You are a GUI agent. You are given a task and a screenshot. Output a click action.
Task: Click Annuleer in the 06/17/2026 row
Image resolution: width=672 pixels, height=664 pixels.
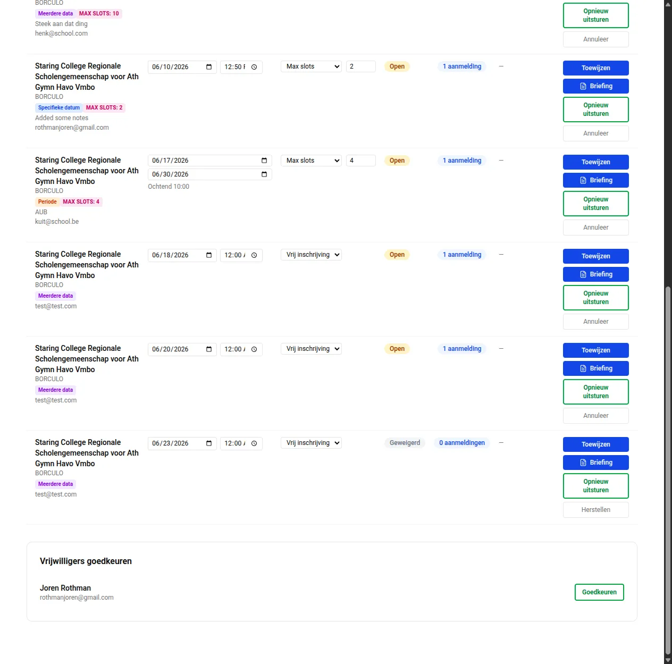596,228
